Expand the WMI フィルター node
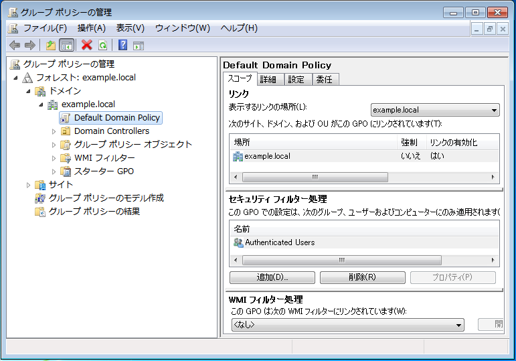The height and width of the screenshot is (361, 516). pyautogui.click(x=54, y=158)
